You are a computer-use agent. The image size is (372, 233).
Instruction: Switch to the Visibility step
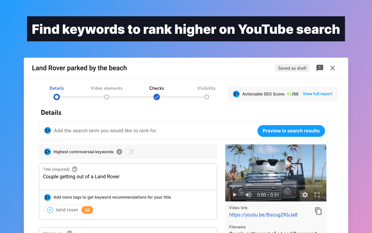click(x=207, y=97)
